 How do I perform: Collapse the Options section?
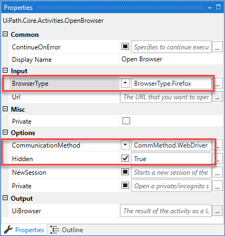click(5, 132)
